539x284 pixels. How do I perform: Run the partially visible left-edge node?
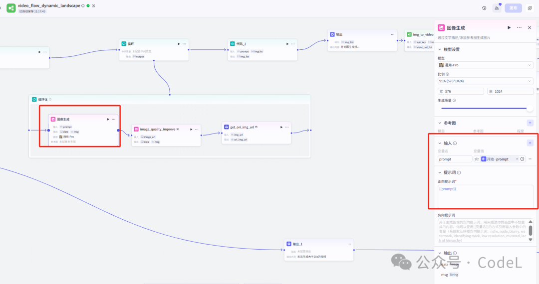[x=39, y=52]
